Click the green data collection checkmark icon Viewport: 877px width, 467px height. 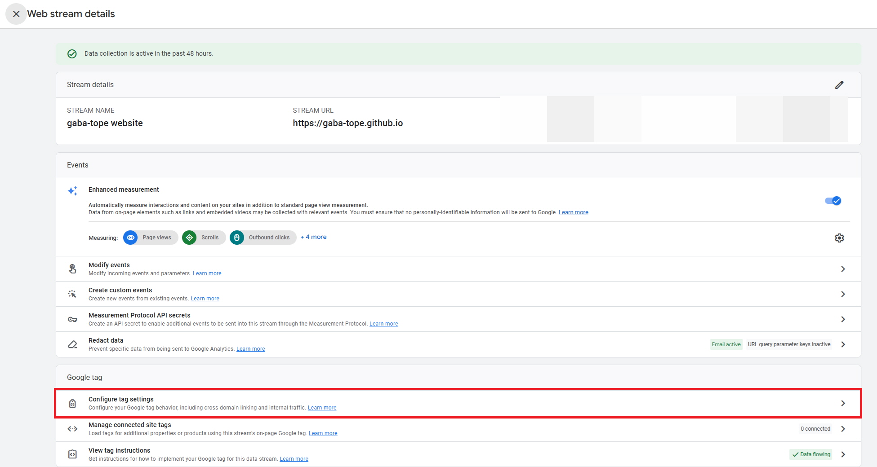[72, 54]
